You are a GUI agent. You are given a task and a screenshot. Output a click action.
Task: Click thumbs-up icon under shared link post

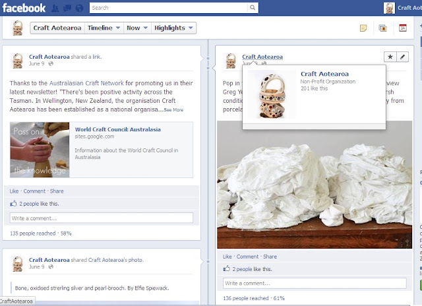click(13, 204)
